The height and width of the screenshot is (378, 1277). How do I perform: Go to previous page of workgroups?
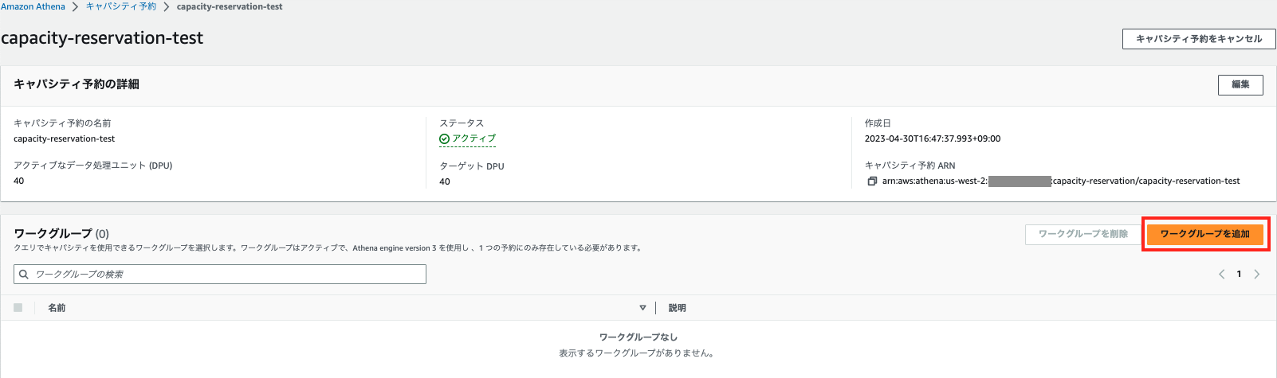click(1221, 275)
